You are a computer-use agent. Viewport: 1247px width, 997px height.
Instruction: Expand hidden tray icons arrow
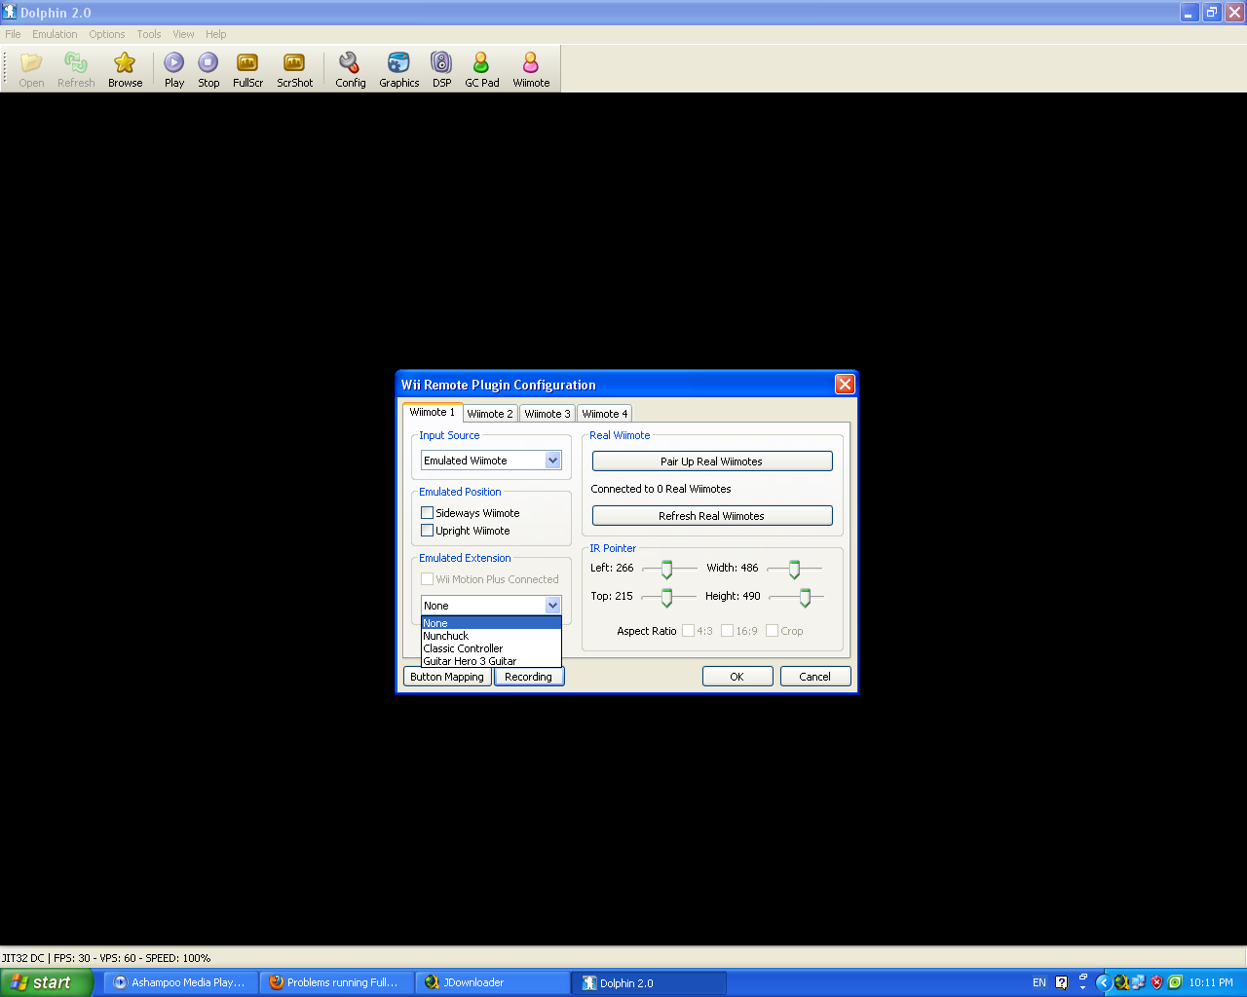pyautogui.click(x=1103, y=982)
